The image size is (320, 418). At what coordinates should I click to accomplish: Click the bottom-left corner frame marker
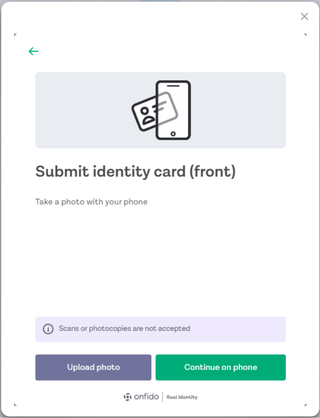(x=15, y=405)
